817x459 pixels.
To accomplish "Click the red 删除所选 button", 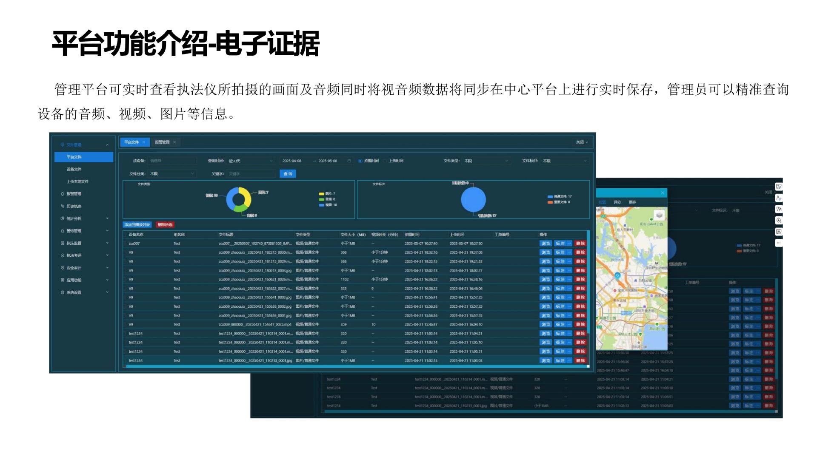I will [165, 224].
